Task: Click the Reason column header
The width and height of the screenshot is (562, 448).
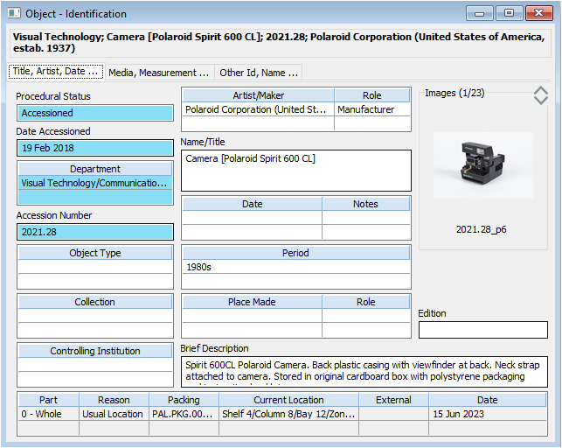Action: tap(114, 400)
